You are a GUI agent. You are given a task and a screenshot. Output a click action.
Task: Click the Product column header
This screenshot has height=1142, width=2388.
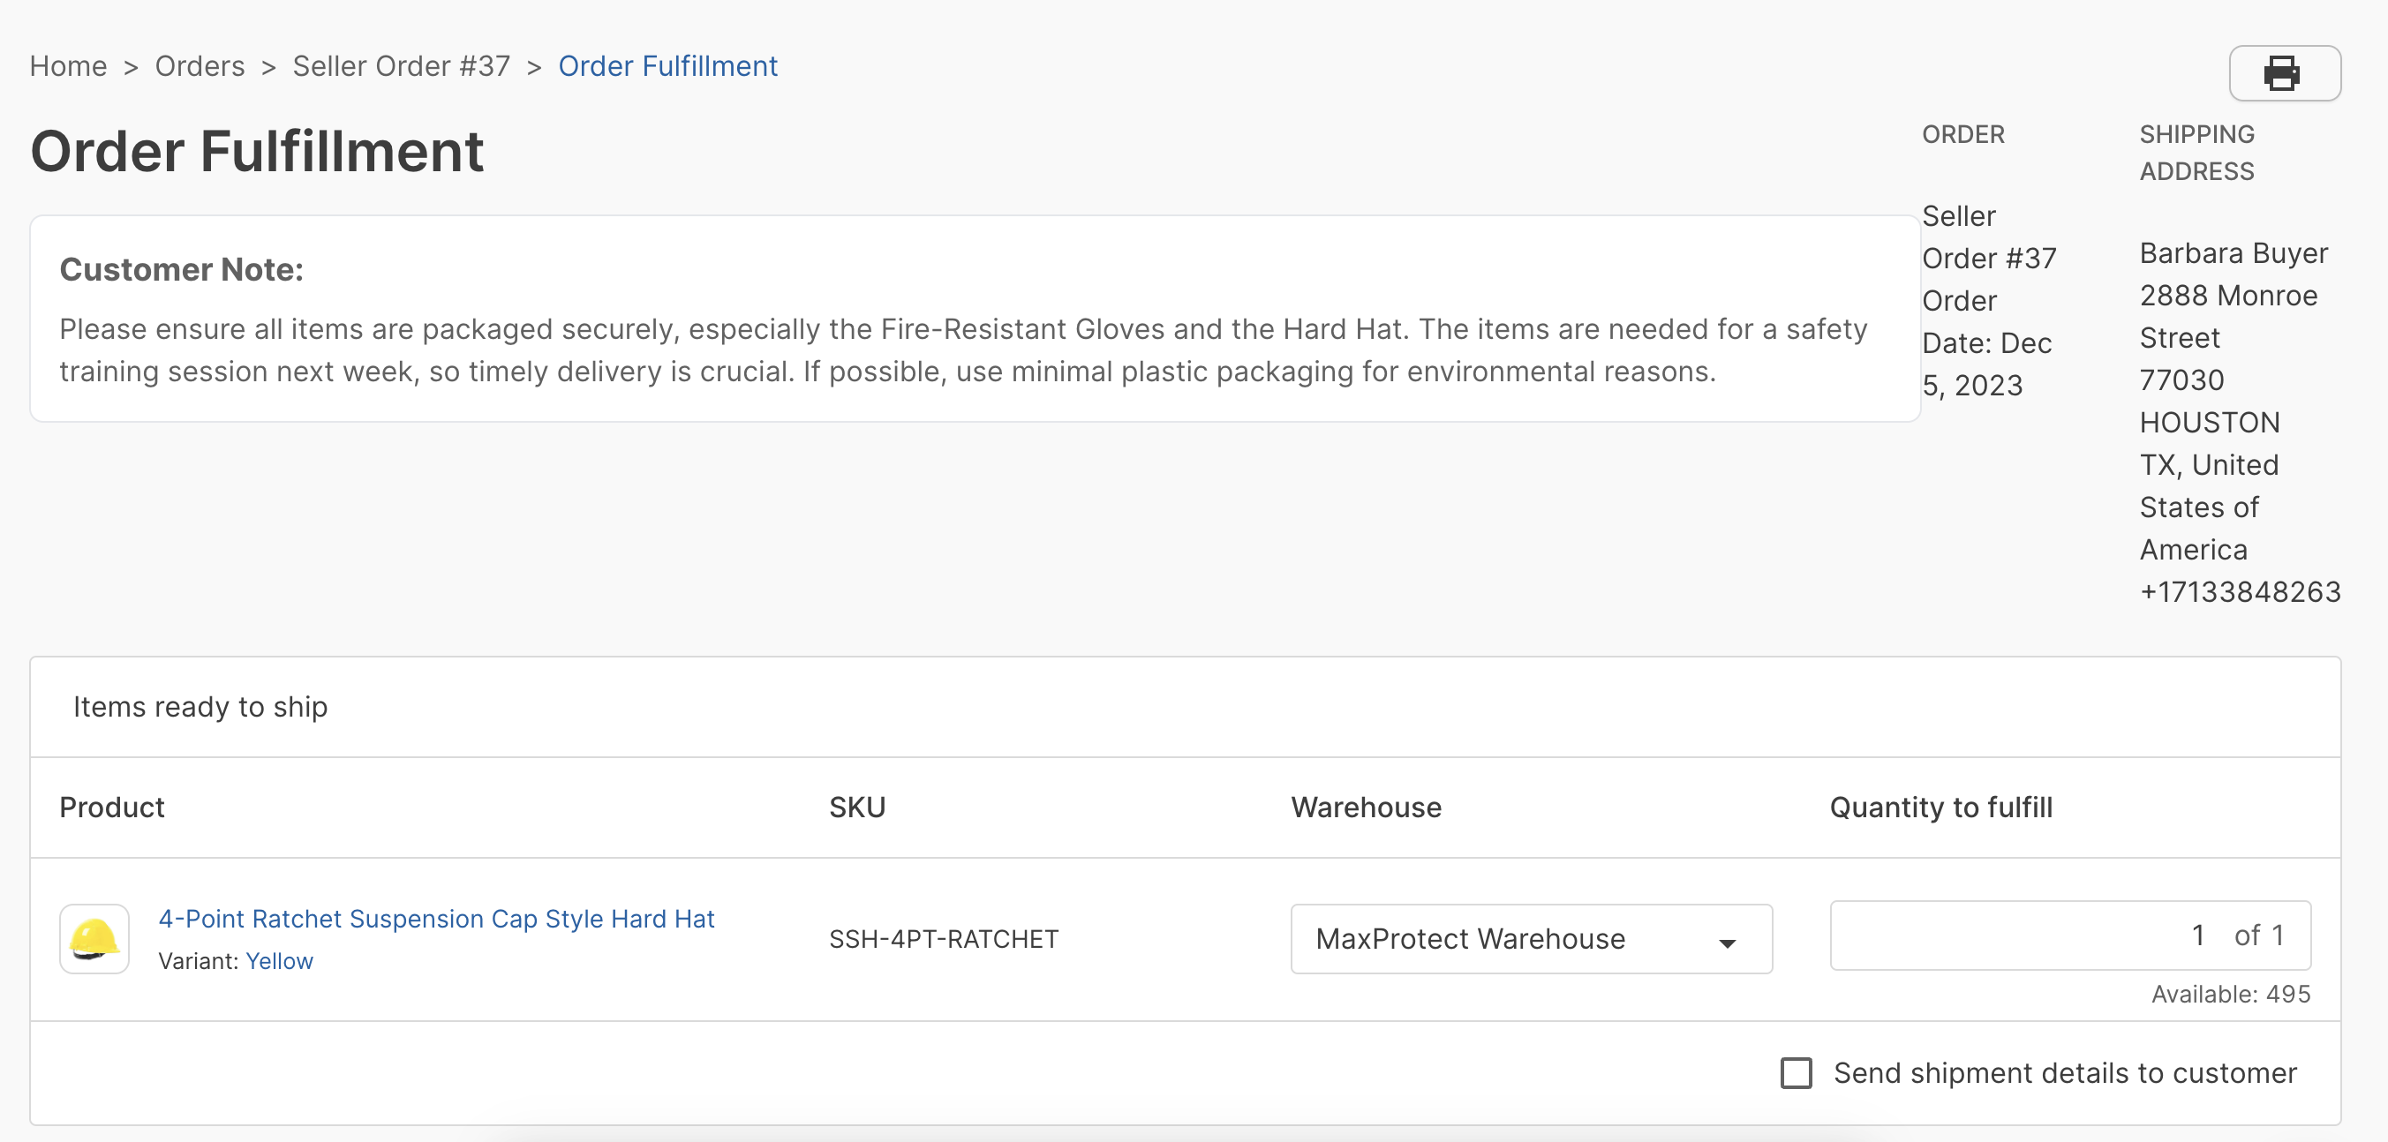point(111,807)
